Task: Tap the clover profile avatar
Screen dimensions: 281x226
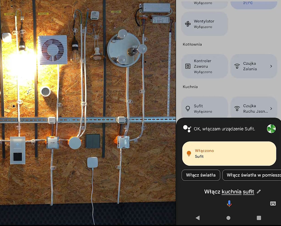Action: tap(271, 129)
